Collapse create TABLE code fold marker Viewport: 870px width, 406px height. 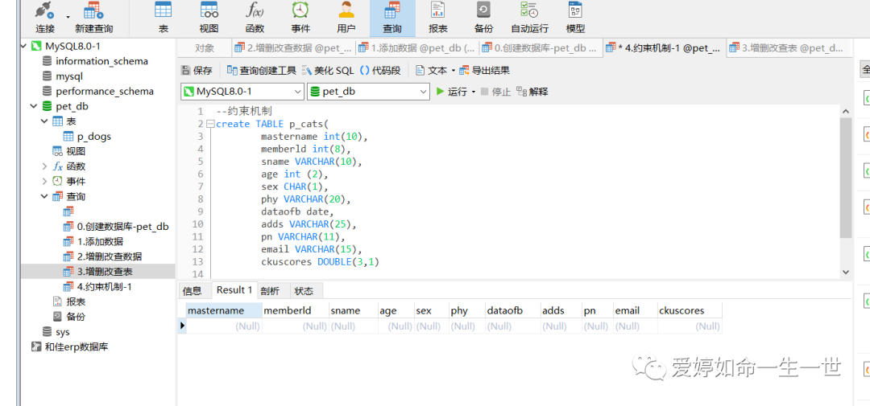pos(209,124)
